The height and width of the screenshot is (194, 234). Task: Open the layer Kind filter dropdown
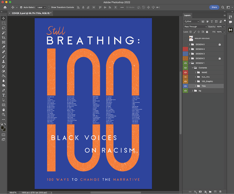coord(191,21)
